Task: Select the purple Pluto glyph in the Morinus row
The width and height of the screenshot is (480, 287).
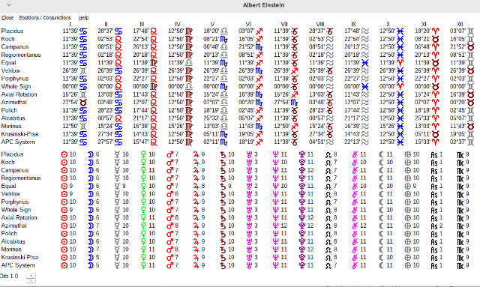Action: [302, 250]
